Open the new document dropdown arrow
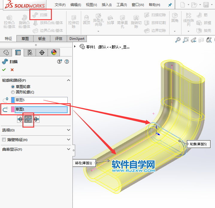 point(188,5)
